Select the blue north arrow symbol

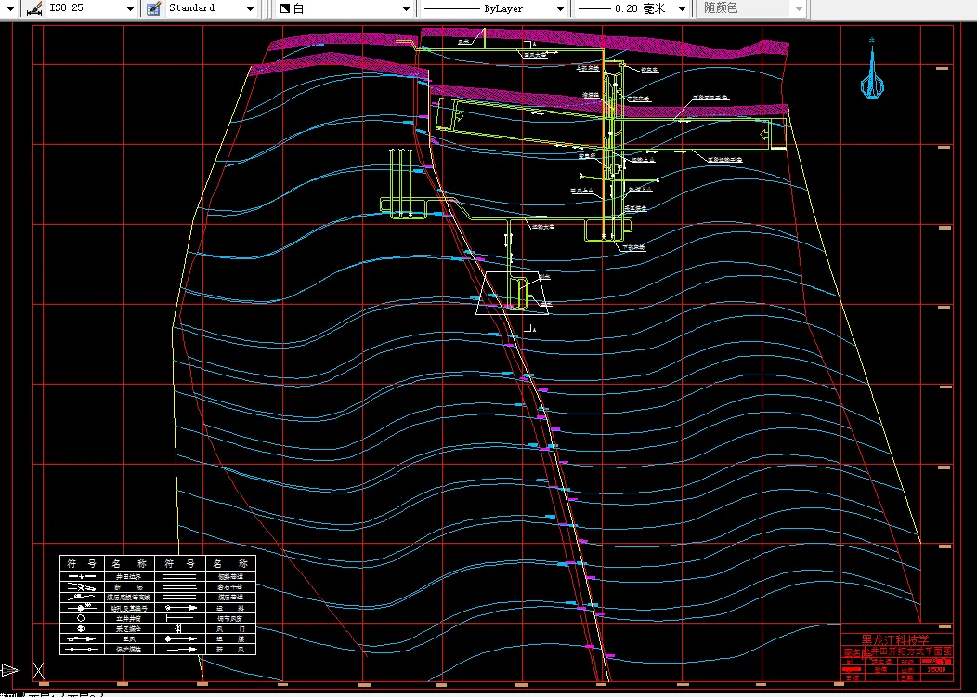(872, 68)
